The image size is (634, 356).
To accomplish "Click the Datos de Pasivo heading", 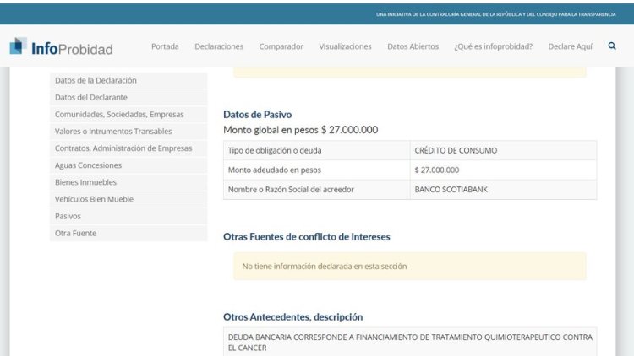I will click(257, 115).
